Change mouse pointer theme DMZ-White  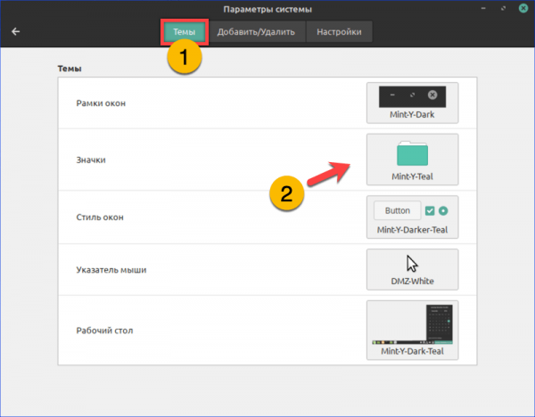pyautogui.click(x=412, y=269)
